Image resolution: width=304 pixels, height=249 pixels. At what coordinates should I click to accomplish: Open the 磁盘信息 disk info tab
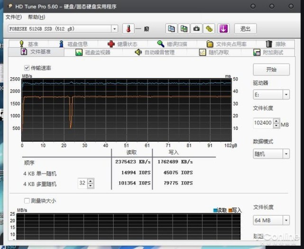pyautogui.click(x=74, y=44)
